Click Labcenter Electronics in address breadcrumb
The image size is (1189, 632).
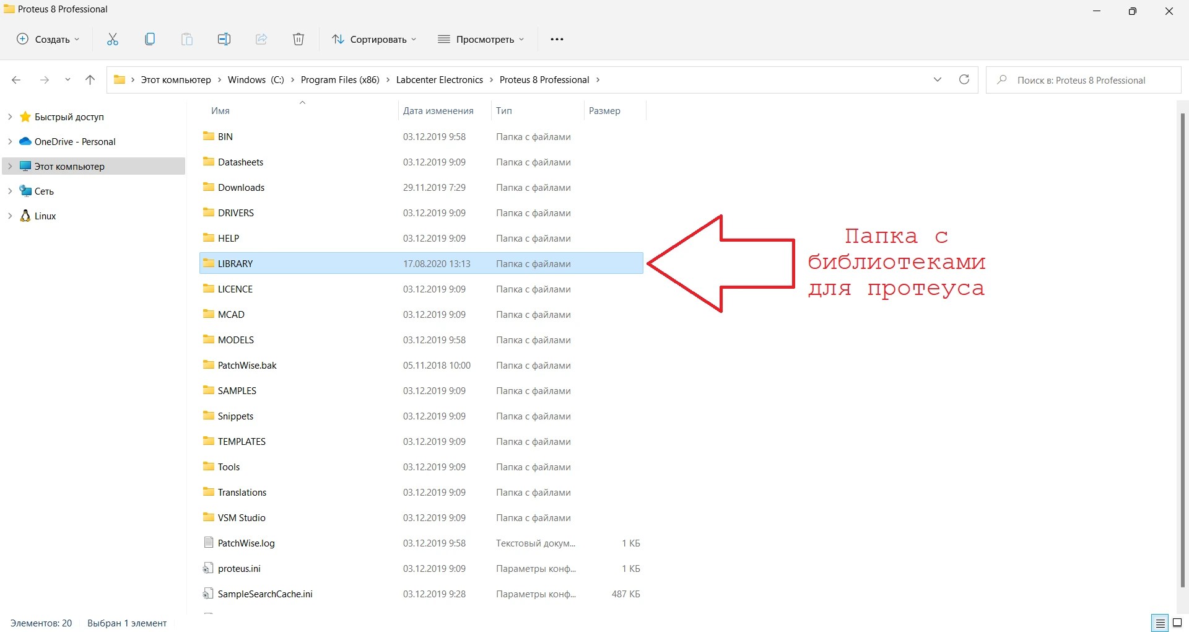tap(439, 80)
